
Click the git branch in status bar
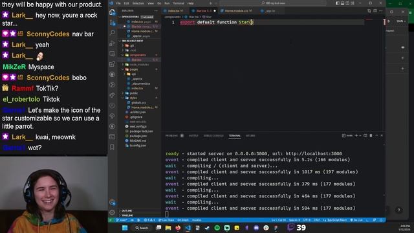tap(122, 220)
